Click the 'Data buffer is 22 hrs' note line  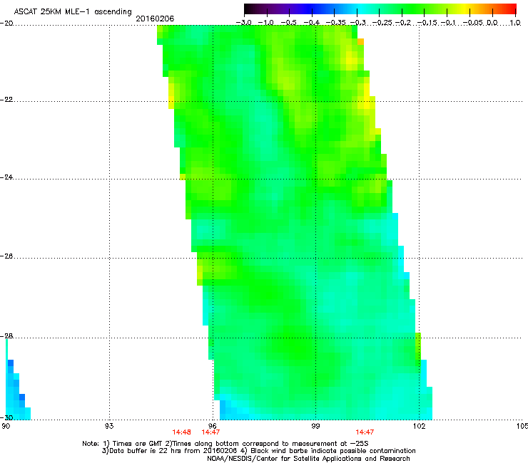(258, 451)
